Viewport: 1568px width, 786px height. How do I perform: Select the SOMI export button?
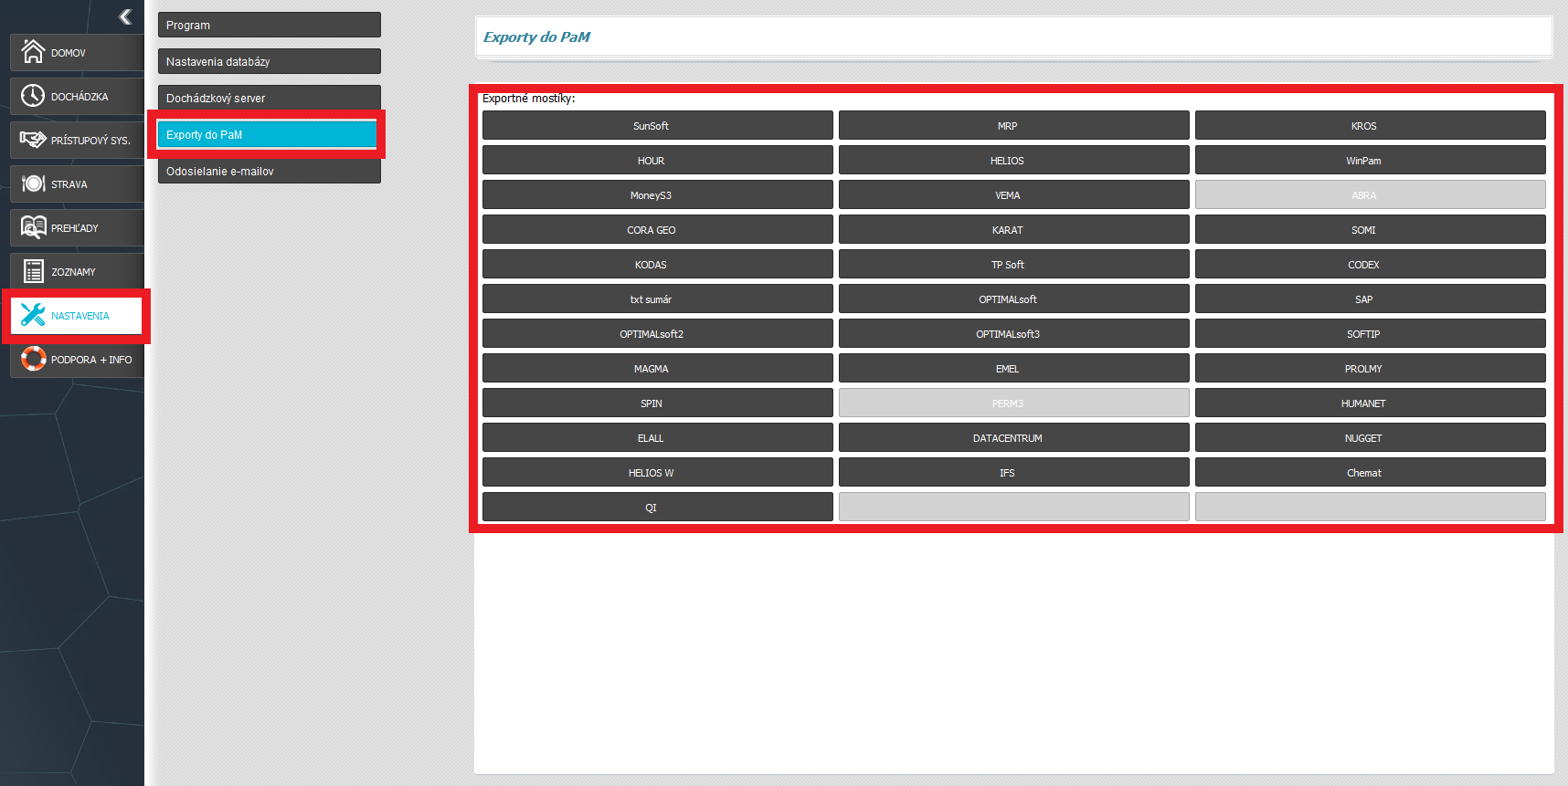tap(1371, 229)
